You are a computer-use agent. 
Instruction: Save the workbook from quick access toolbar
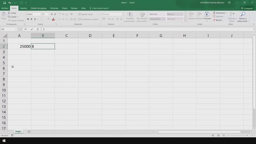4,3
